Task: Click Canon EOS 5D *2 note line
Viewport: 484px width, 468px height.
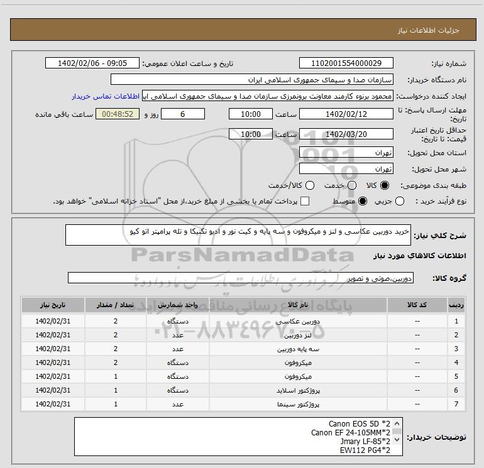Action: (x=360, y=423)
